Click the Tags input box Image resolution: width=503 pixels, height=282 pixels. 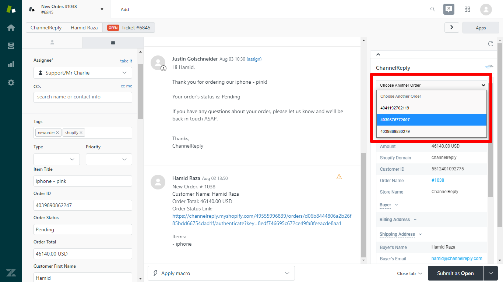point(83,133)
